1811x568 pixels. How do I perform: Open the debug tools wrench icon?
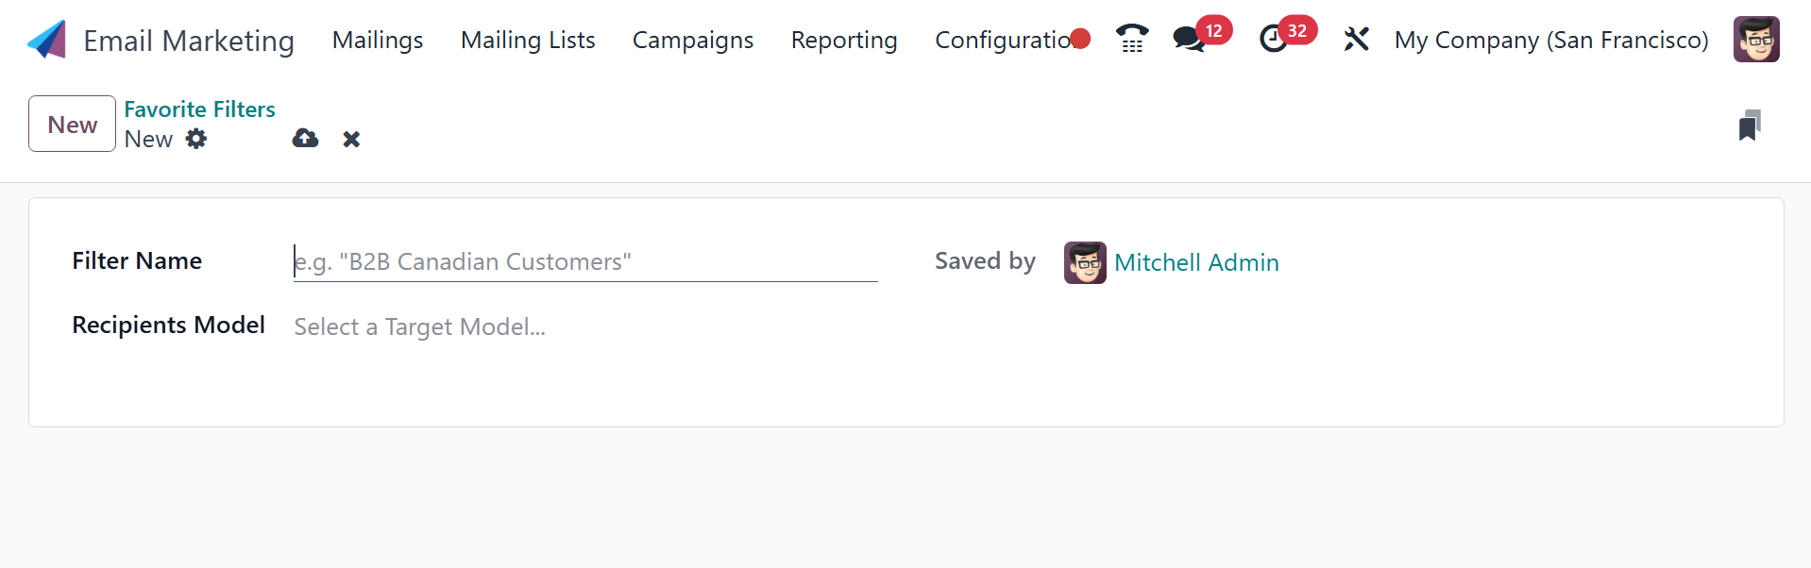click(x=1356, y=40)
